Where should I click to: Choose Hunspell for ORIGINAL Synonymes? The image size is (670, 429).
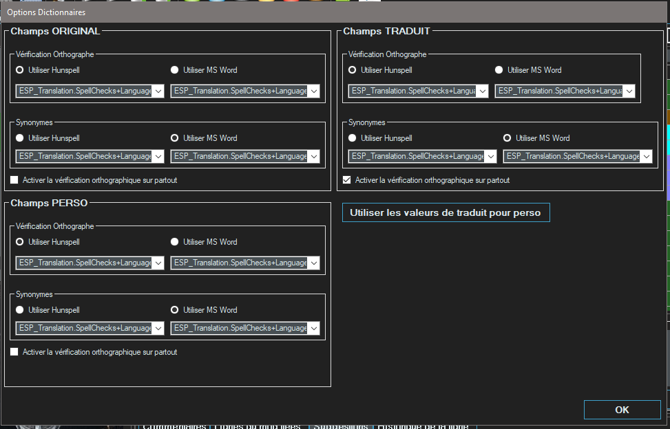pos(20,138)
